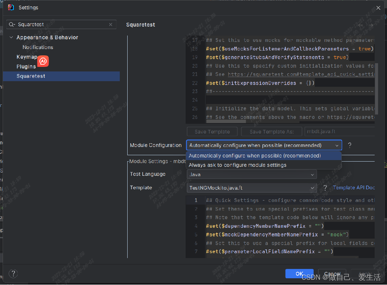Viewport: 387px width, 285px height.
Task: Clear the Squaretest search text
Action: 110,24
